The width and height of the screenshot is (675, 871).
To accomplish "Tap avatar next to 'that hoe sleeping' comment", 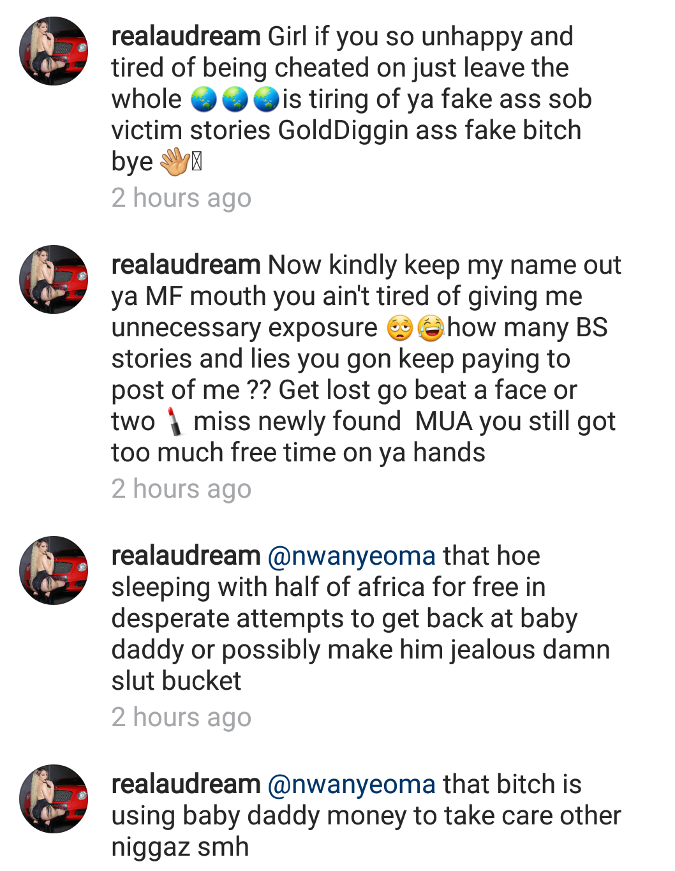I will [54, 570].
